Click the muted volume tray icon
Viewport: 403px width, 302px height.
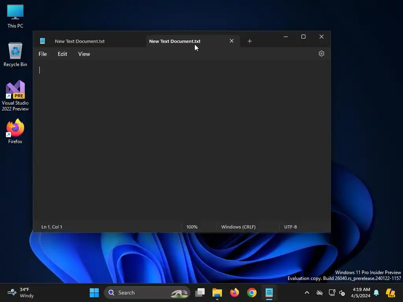[342, 293]
